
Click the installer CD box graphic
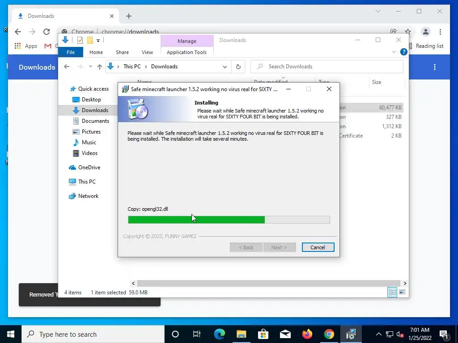click(x=138, y=109)
